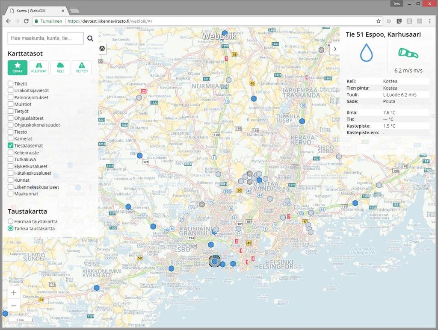The width and height of the screenshot is (438, 330).
Task: Enable the Muistiot checkbox
Action: coord(11,104)
